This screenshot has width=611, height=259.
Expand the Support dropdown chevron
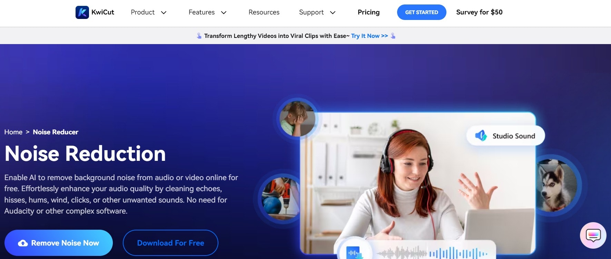[333, 13]
